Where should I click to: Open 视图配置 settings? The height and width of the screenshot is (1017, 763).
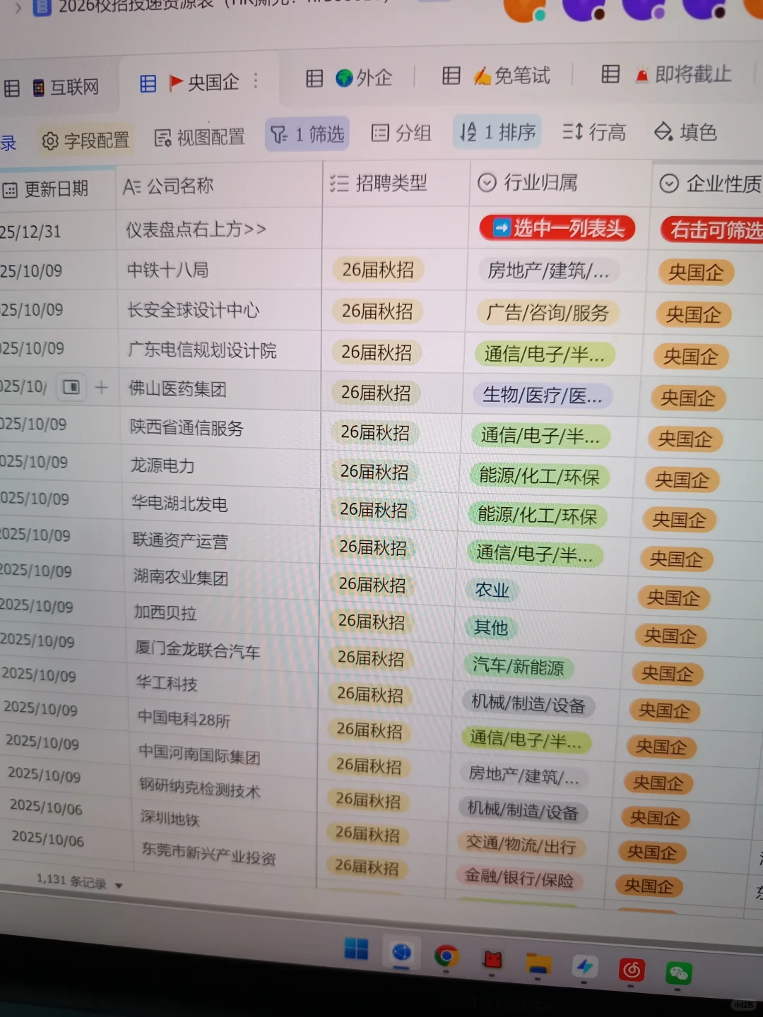200,137
